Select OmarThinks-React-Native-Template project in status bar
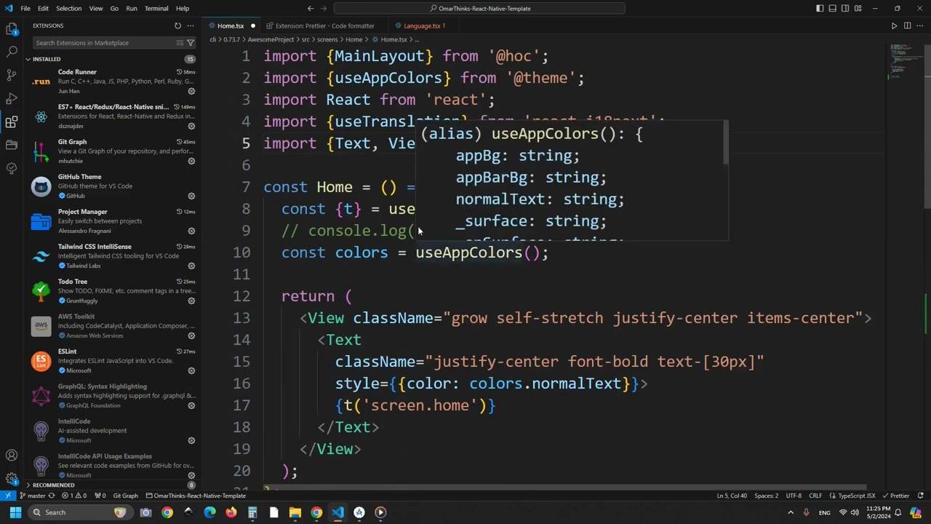This screenshot has height=524, width=931. click(195, 496)
